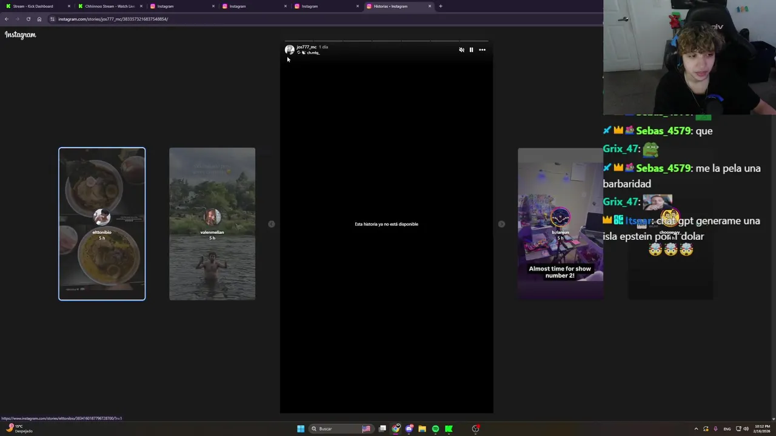Open Chrome from taskbar
This screenshot has height=436, width=776.
[x=396, y=429]
